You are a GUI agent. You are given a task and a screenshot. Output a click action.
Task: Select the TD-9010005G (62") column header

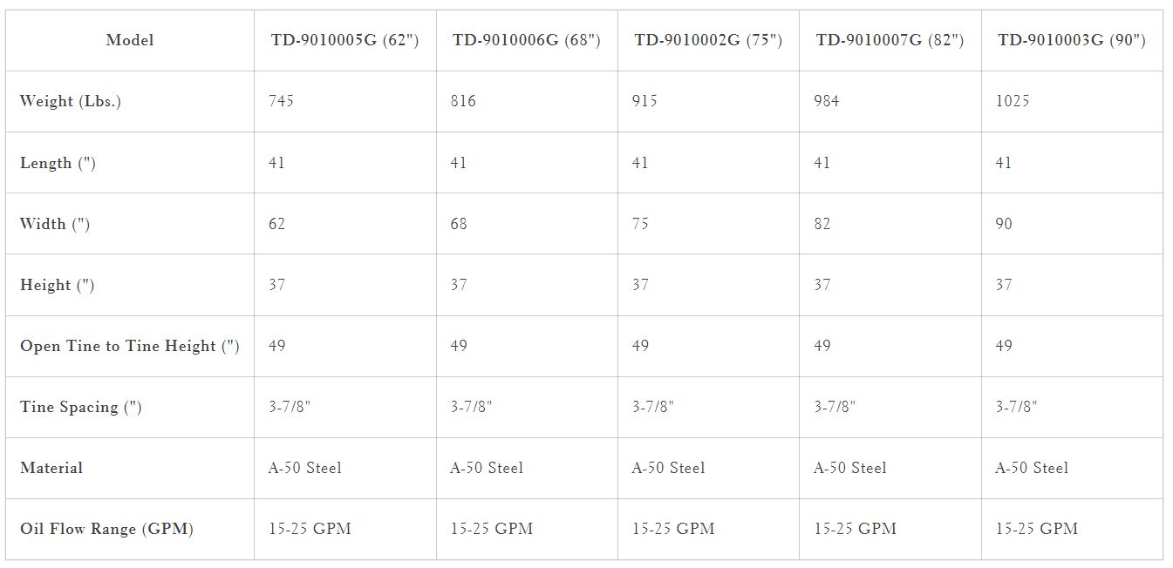click(x=344, y=40)
